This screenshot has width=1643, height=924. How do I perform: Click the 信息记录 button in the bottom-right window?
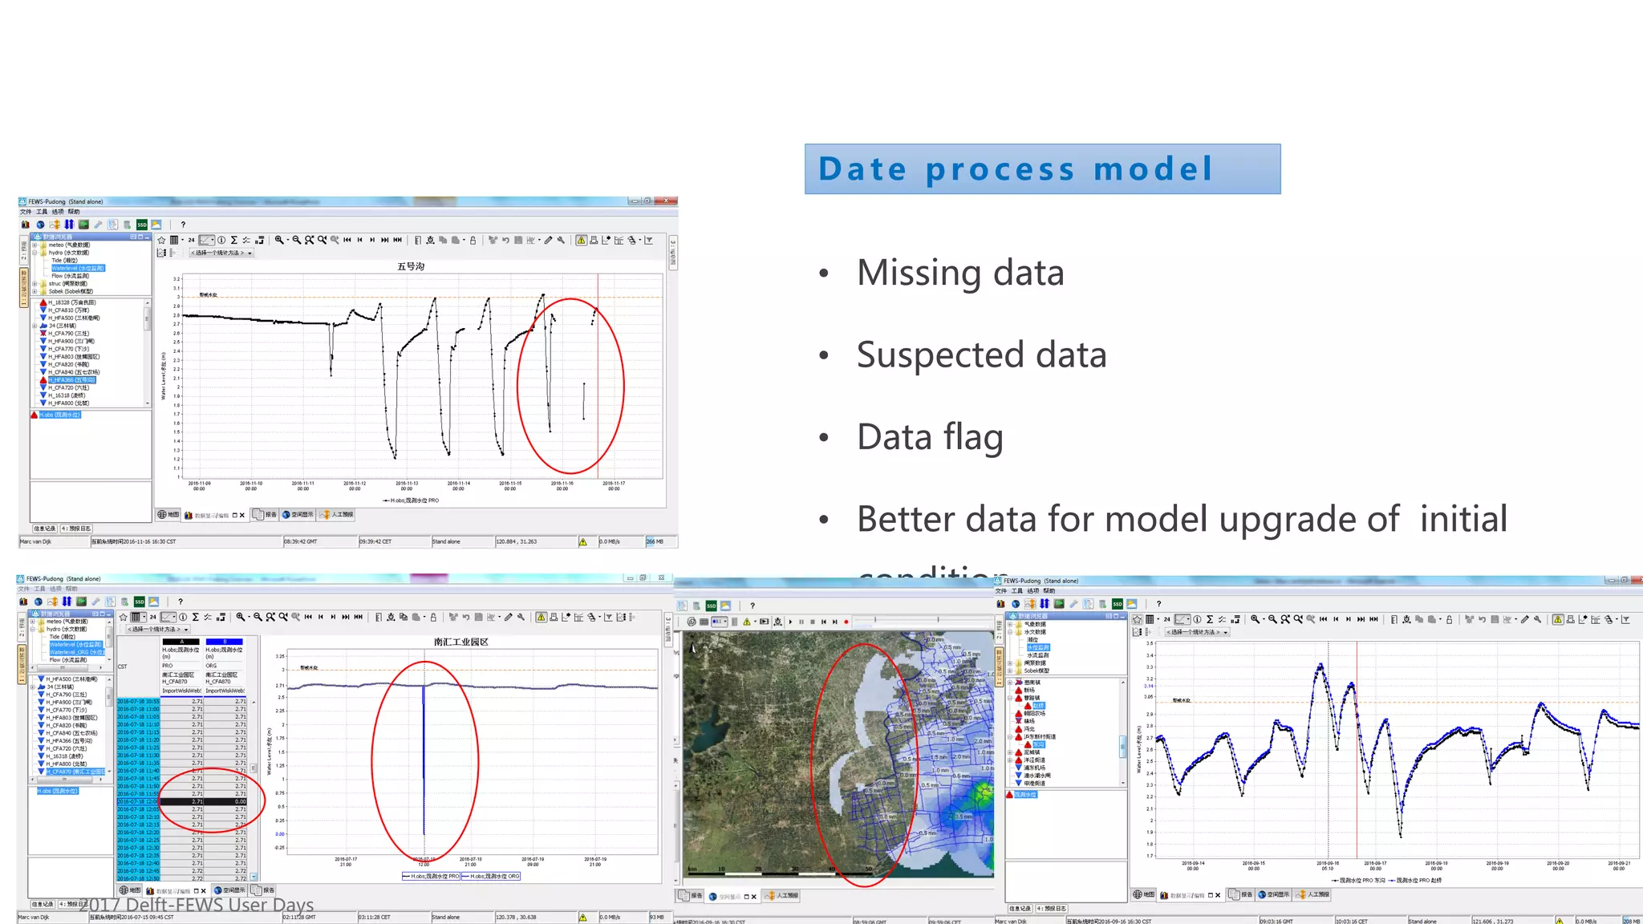tap(1020, 909)
